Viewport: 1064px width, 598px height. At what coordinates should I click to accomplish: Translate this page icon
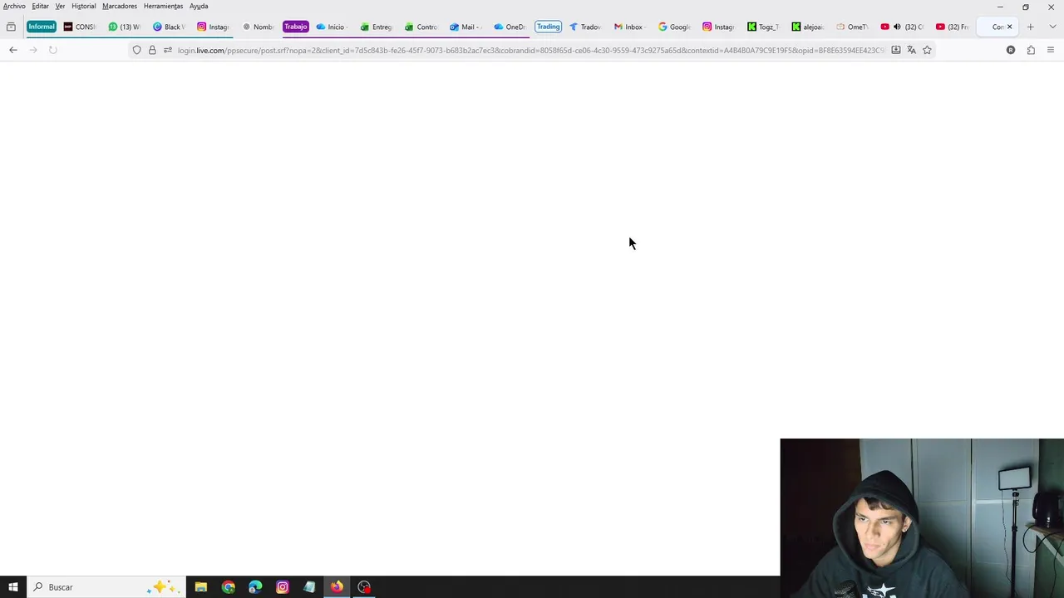(911, 50)
